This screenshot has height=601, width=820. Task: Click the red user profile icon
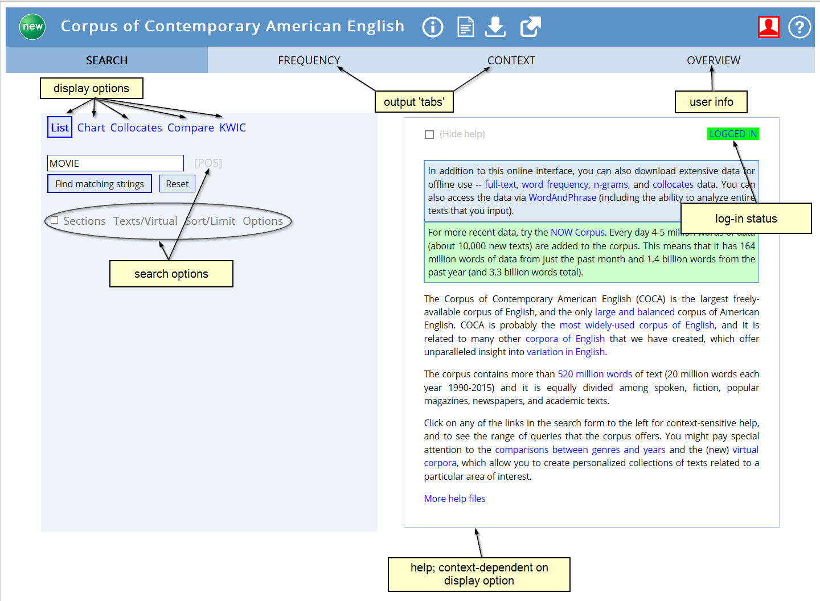(768, 27)
